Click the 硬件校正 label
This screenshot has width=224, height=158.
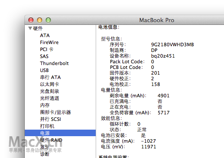coord(120,79)
